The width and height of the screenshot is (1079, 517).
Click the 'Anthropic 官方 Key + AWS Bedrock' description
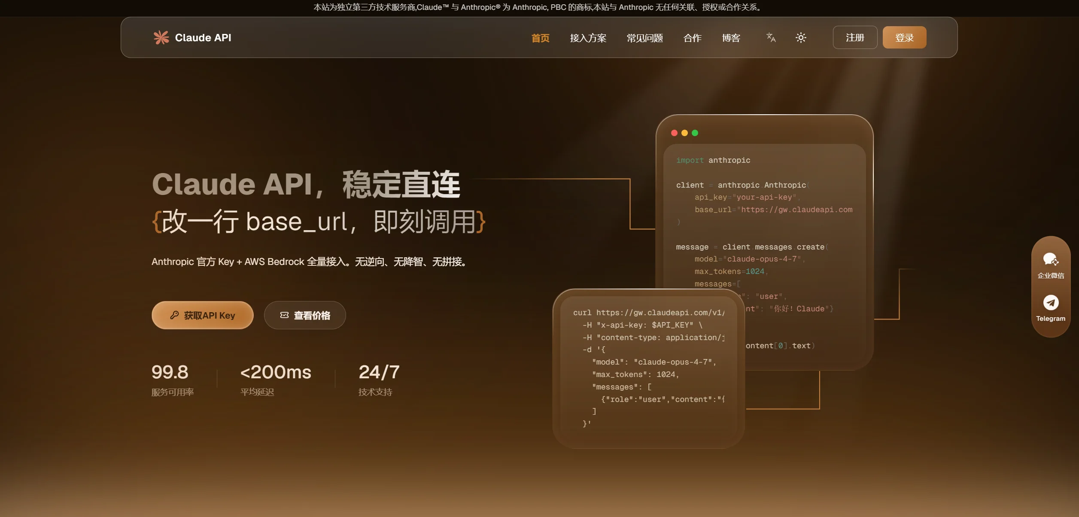coord(310,262)
